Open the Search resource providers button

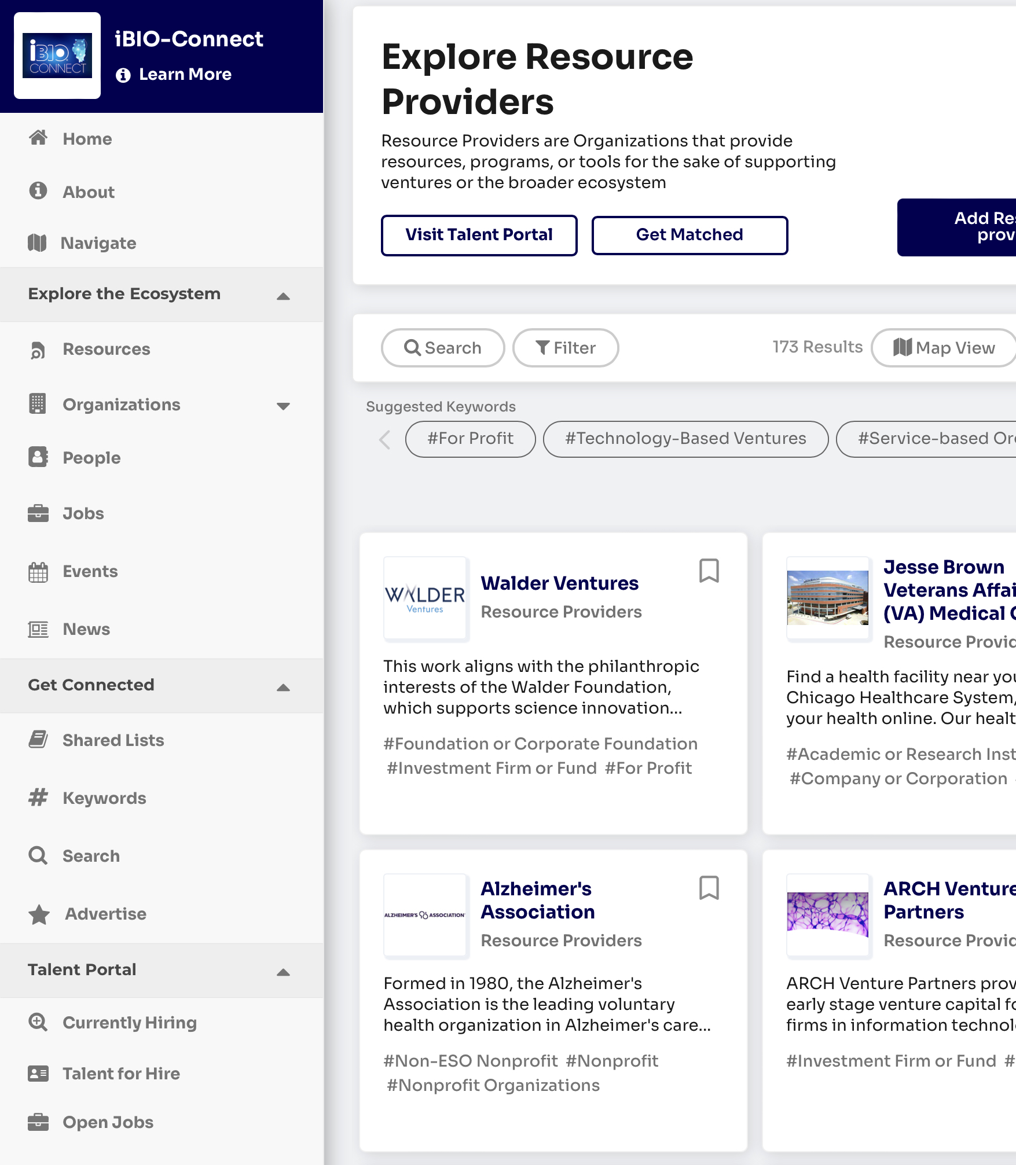[x=443, y=348]
